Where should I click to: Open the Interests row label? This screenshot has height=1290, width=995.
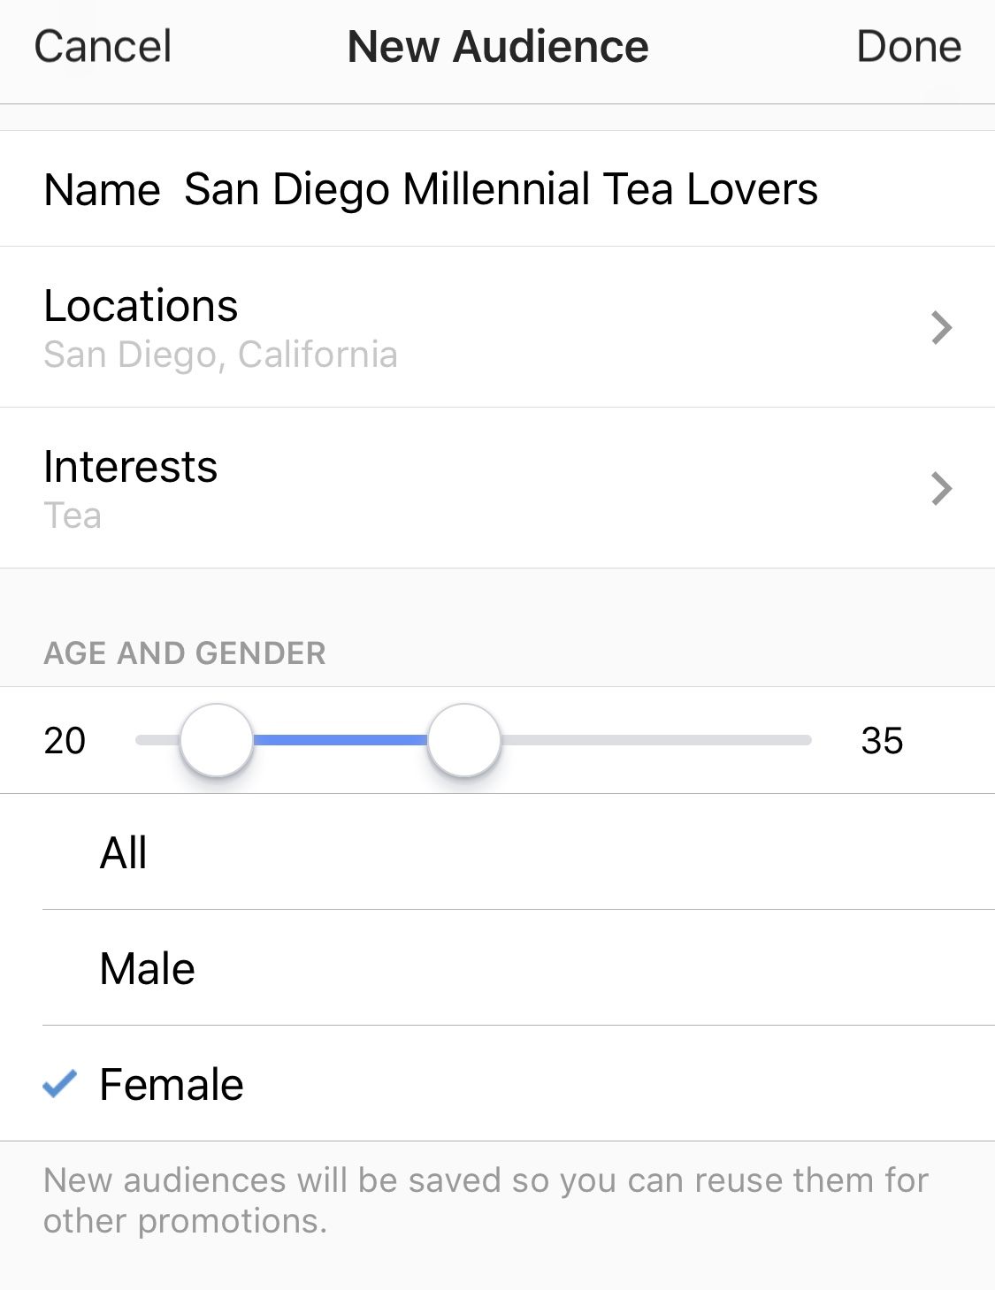(x=130, y=467)
